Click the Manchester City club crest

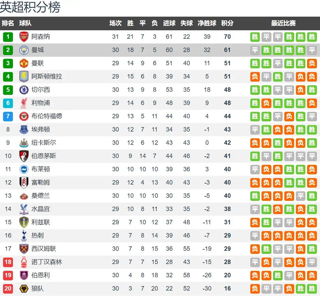pyautogui.click(x=24, y=50)
